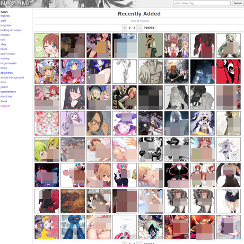Jump to last page 399291
Viewport: 244px width, 244px height.
click(x=149, y=28)
